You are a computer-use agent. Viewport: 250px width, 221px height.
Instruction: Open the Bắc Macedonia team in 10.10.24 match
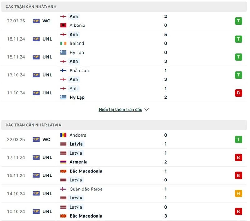tap(86, 216)
